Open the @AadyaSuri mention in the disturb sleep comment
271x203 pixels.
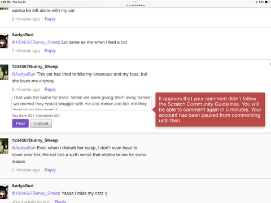click(x=24, y=148)
